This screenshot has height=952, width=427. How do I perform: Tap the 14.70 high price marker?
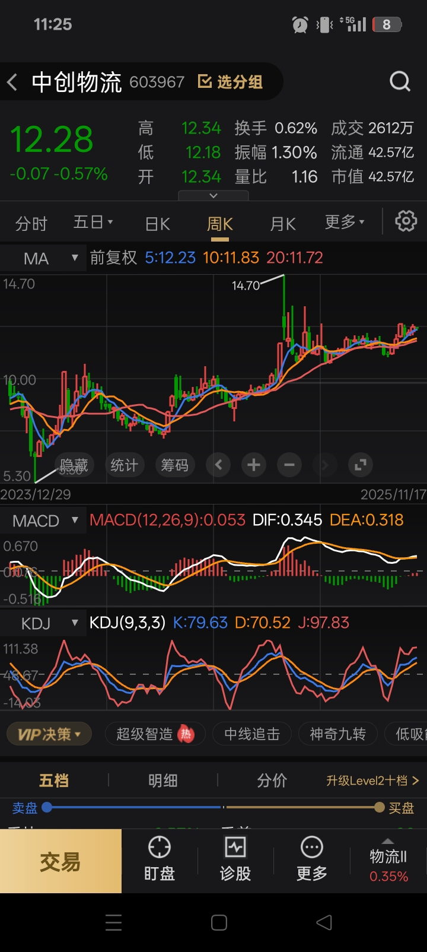click(x=246, y=285)
